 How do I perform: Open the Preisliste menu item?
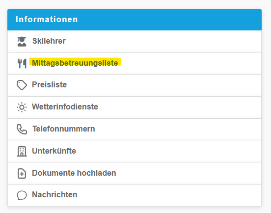50,84
